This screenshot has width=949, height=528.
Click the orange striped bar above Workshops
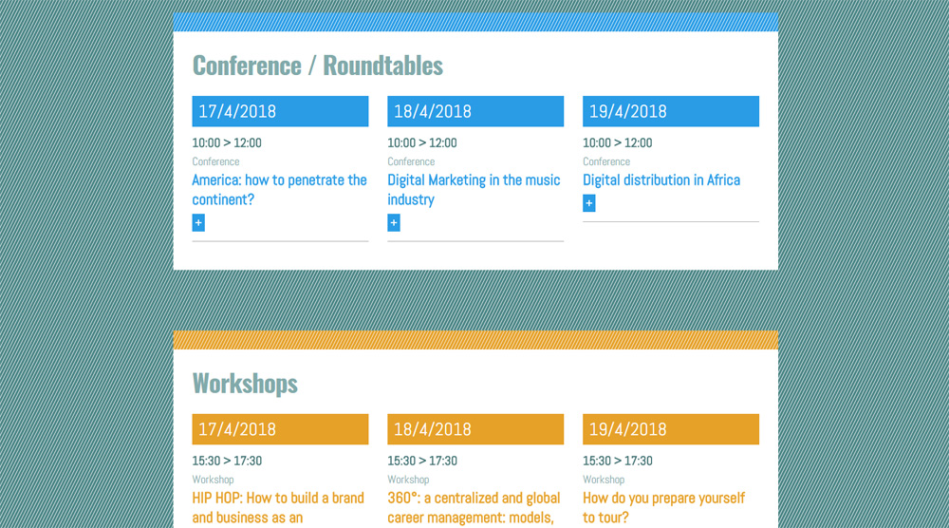(475, 340)
